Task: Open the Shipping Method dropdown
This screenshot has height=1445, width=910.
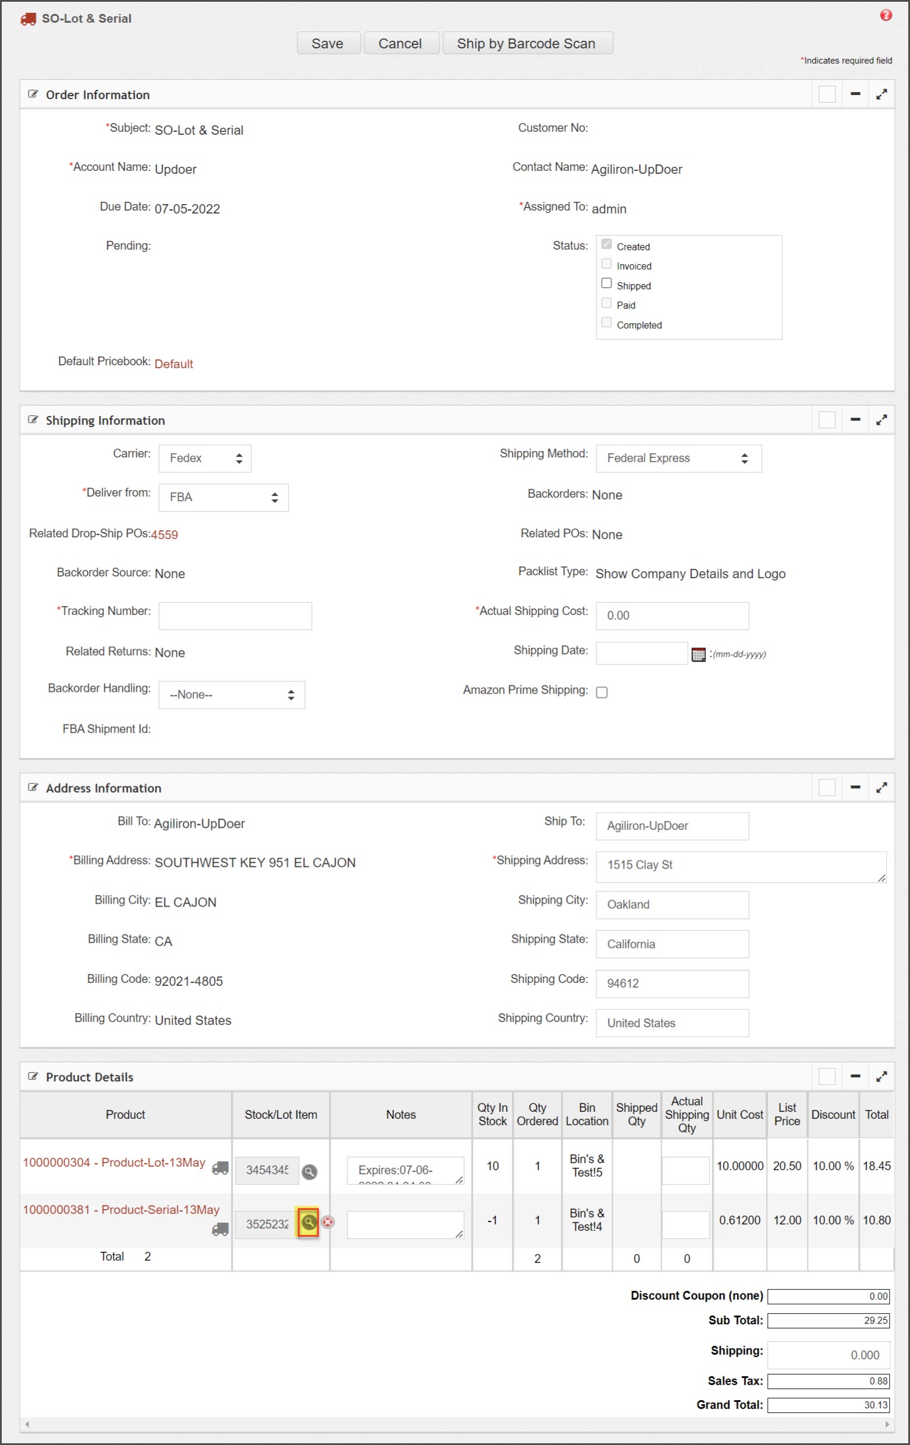Action: 679,459
